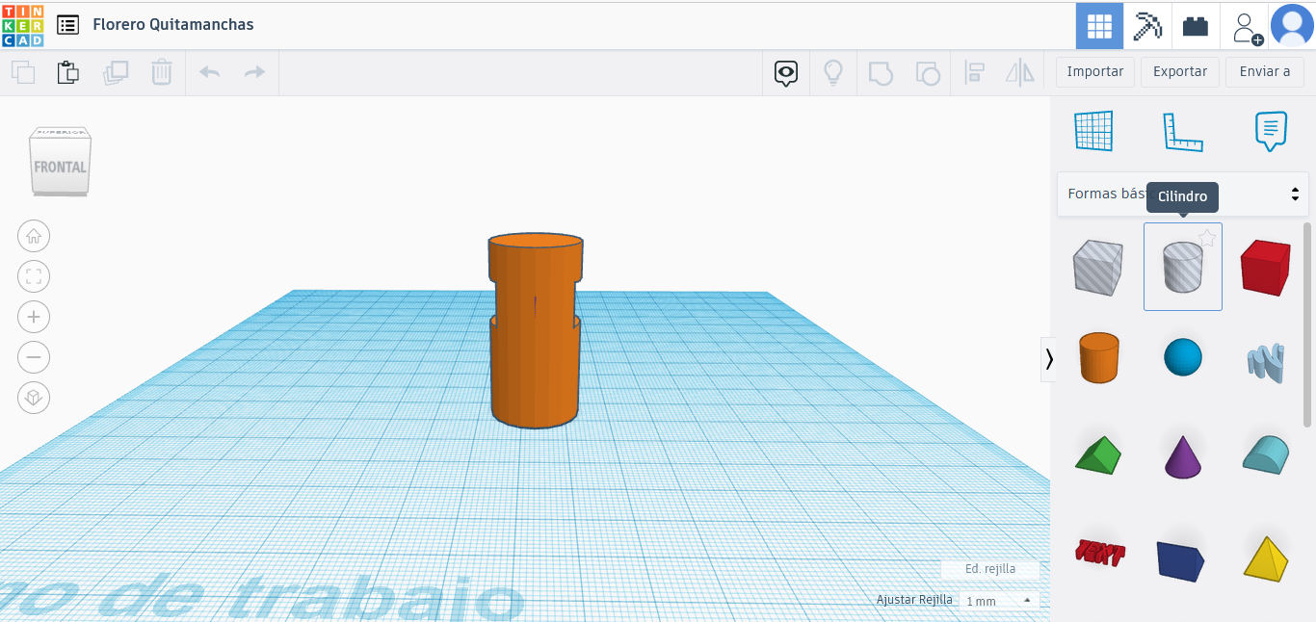
Task: Click the Paste toolbar icon
Action: point(67,72)
